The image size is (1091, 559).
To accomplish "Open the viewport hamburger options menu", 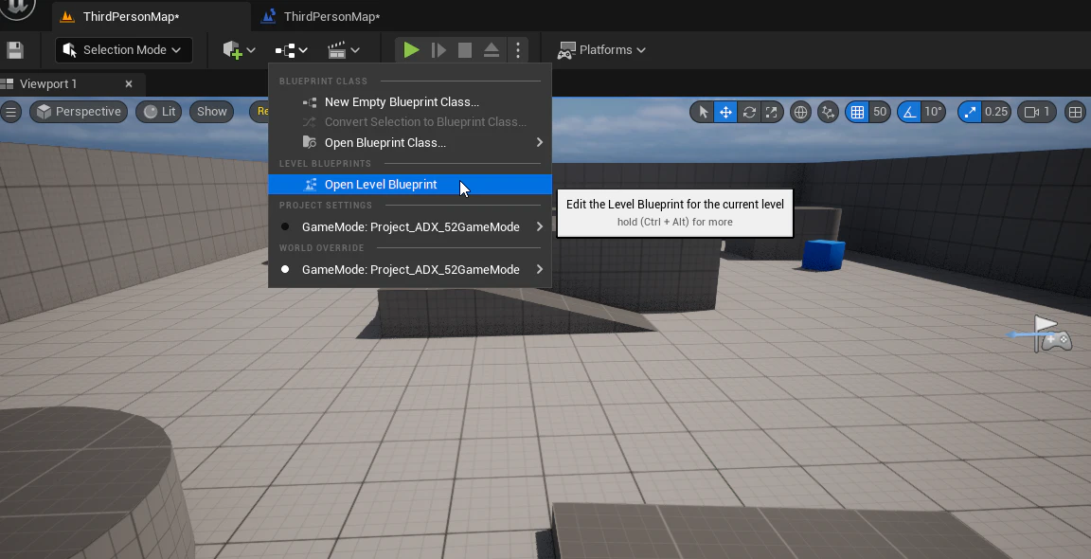I will pyautogui.click(x=11, y=112).
